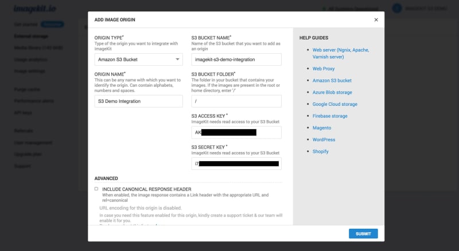Enable Include Canonical Response Header checkbox

point(96,189)
